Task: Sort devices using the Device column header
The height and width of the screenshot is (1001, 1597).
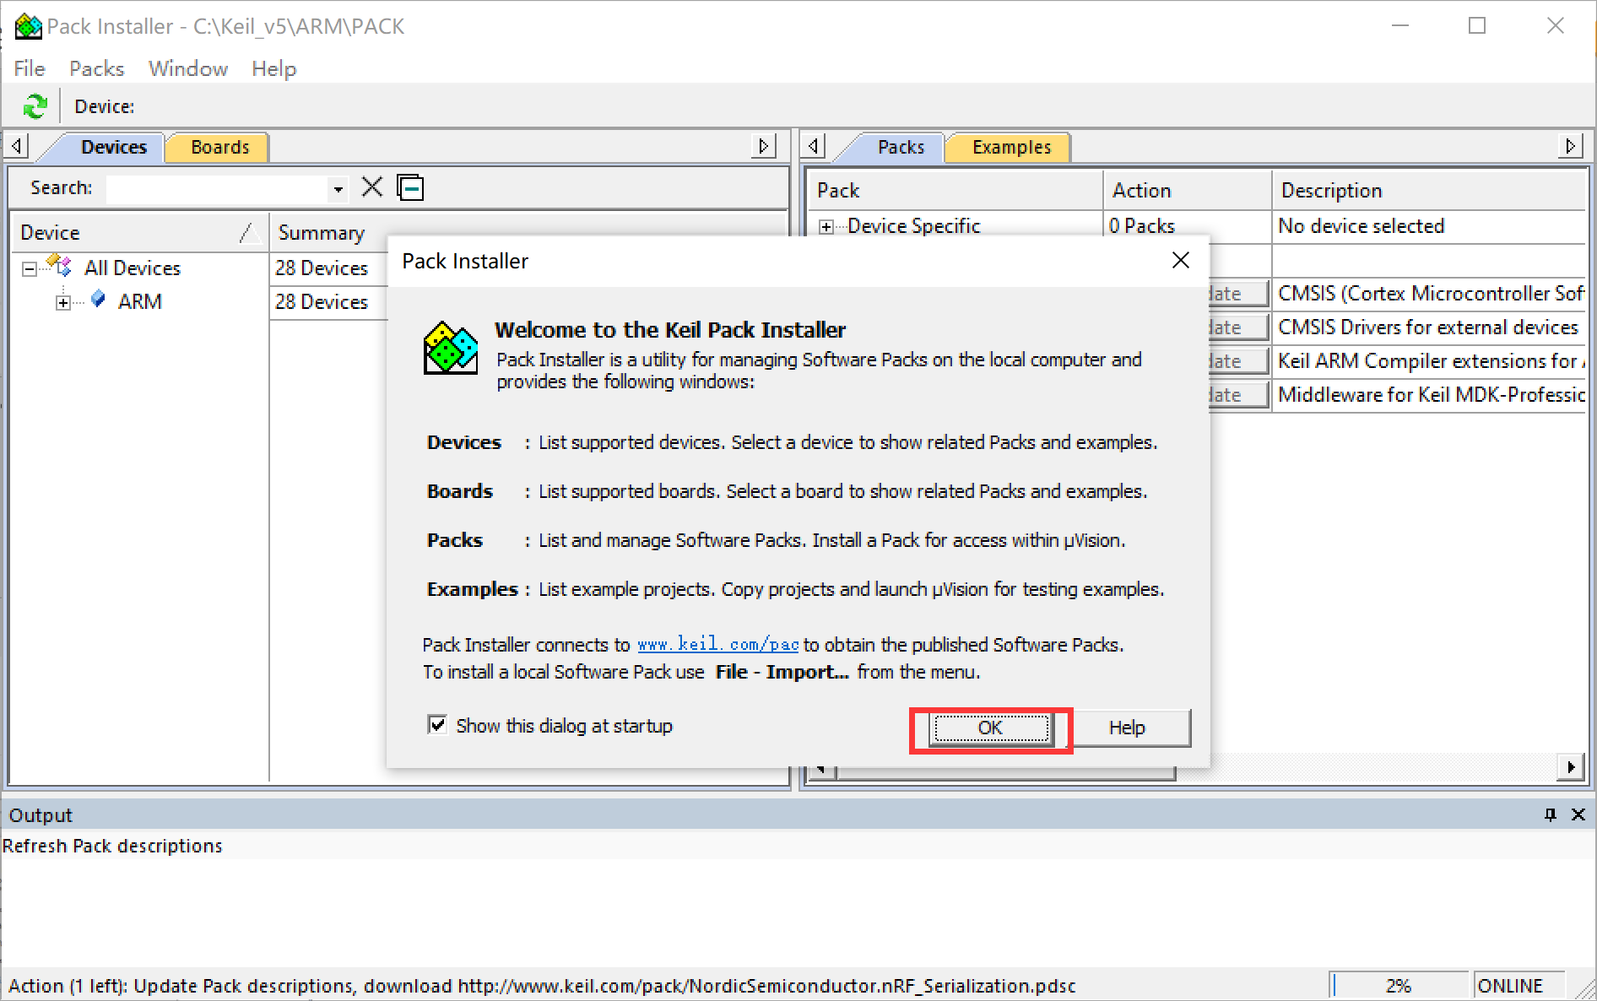Action: 139,232
